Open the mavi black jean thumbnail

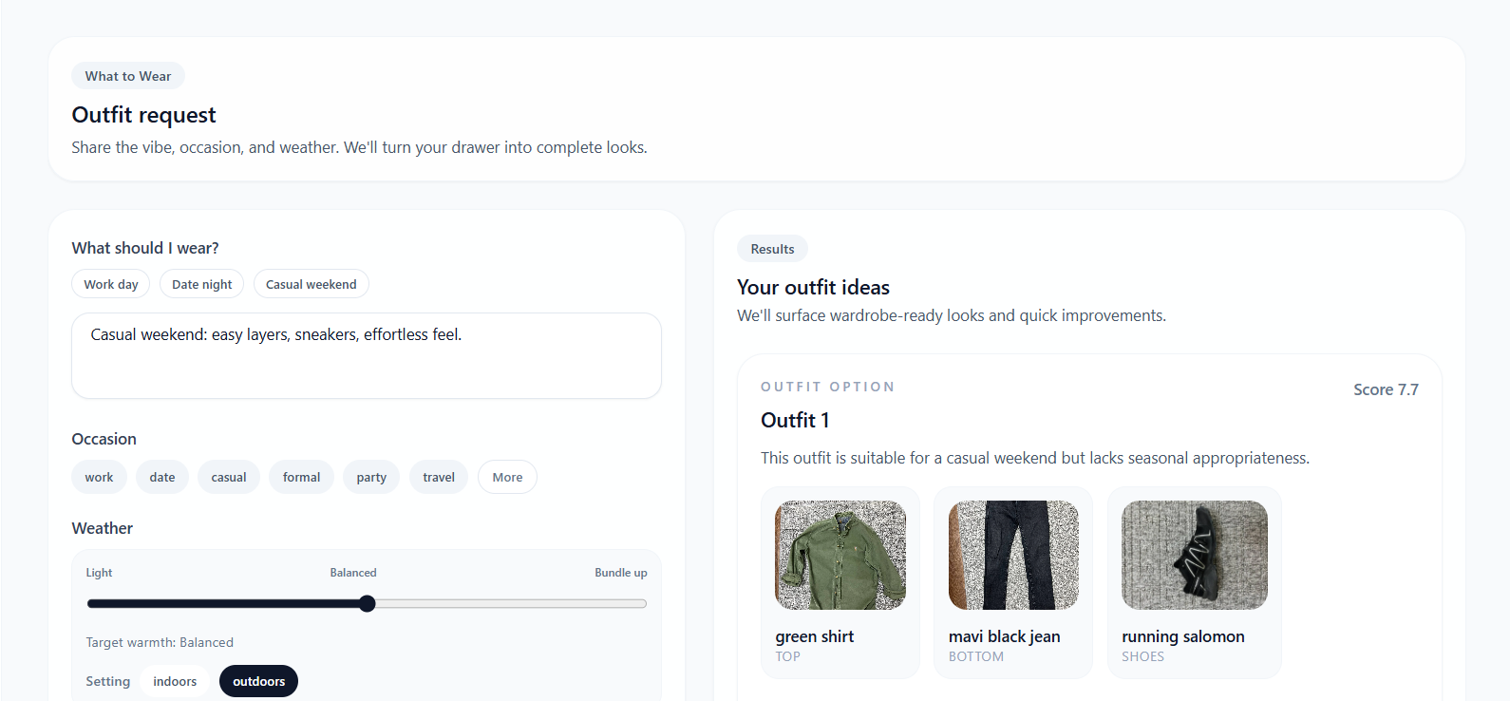1012,555
